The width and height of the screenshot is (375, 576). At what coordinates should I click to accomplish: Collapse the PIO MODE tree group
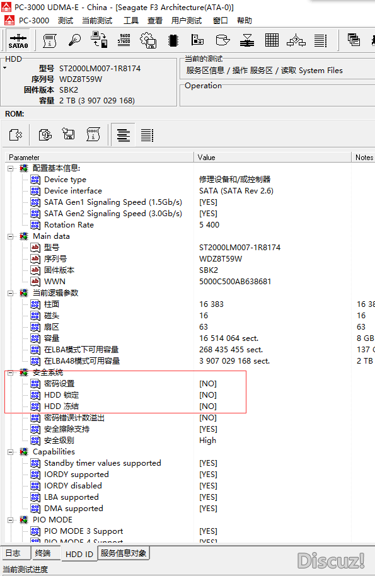11,520
